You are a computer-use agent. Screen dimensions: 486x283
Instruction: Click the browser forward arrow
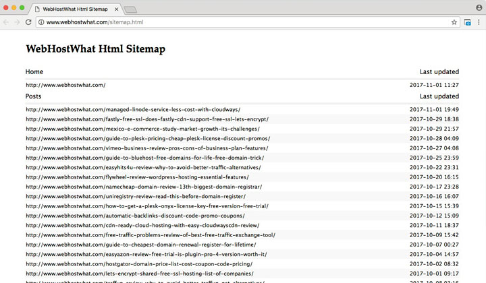coord(17,22)
